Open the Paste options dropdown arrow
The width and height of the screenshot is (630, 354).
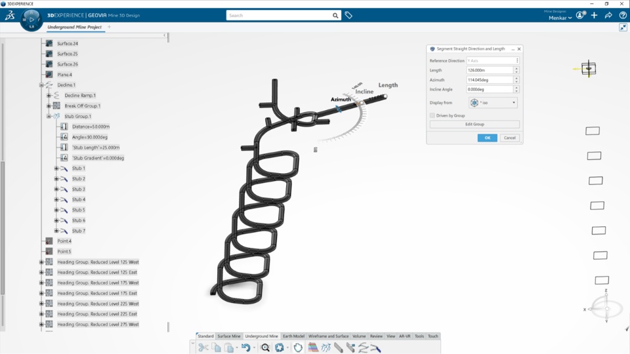[x=237, y=347]
